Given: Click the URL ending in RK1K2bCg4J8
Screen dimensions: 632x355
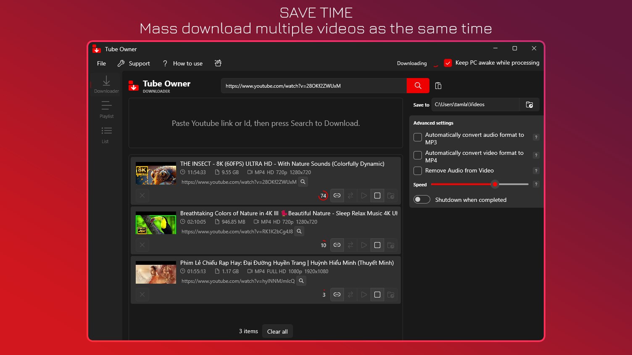Looking at the screenshot, I should pos(237,232).
